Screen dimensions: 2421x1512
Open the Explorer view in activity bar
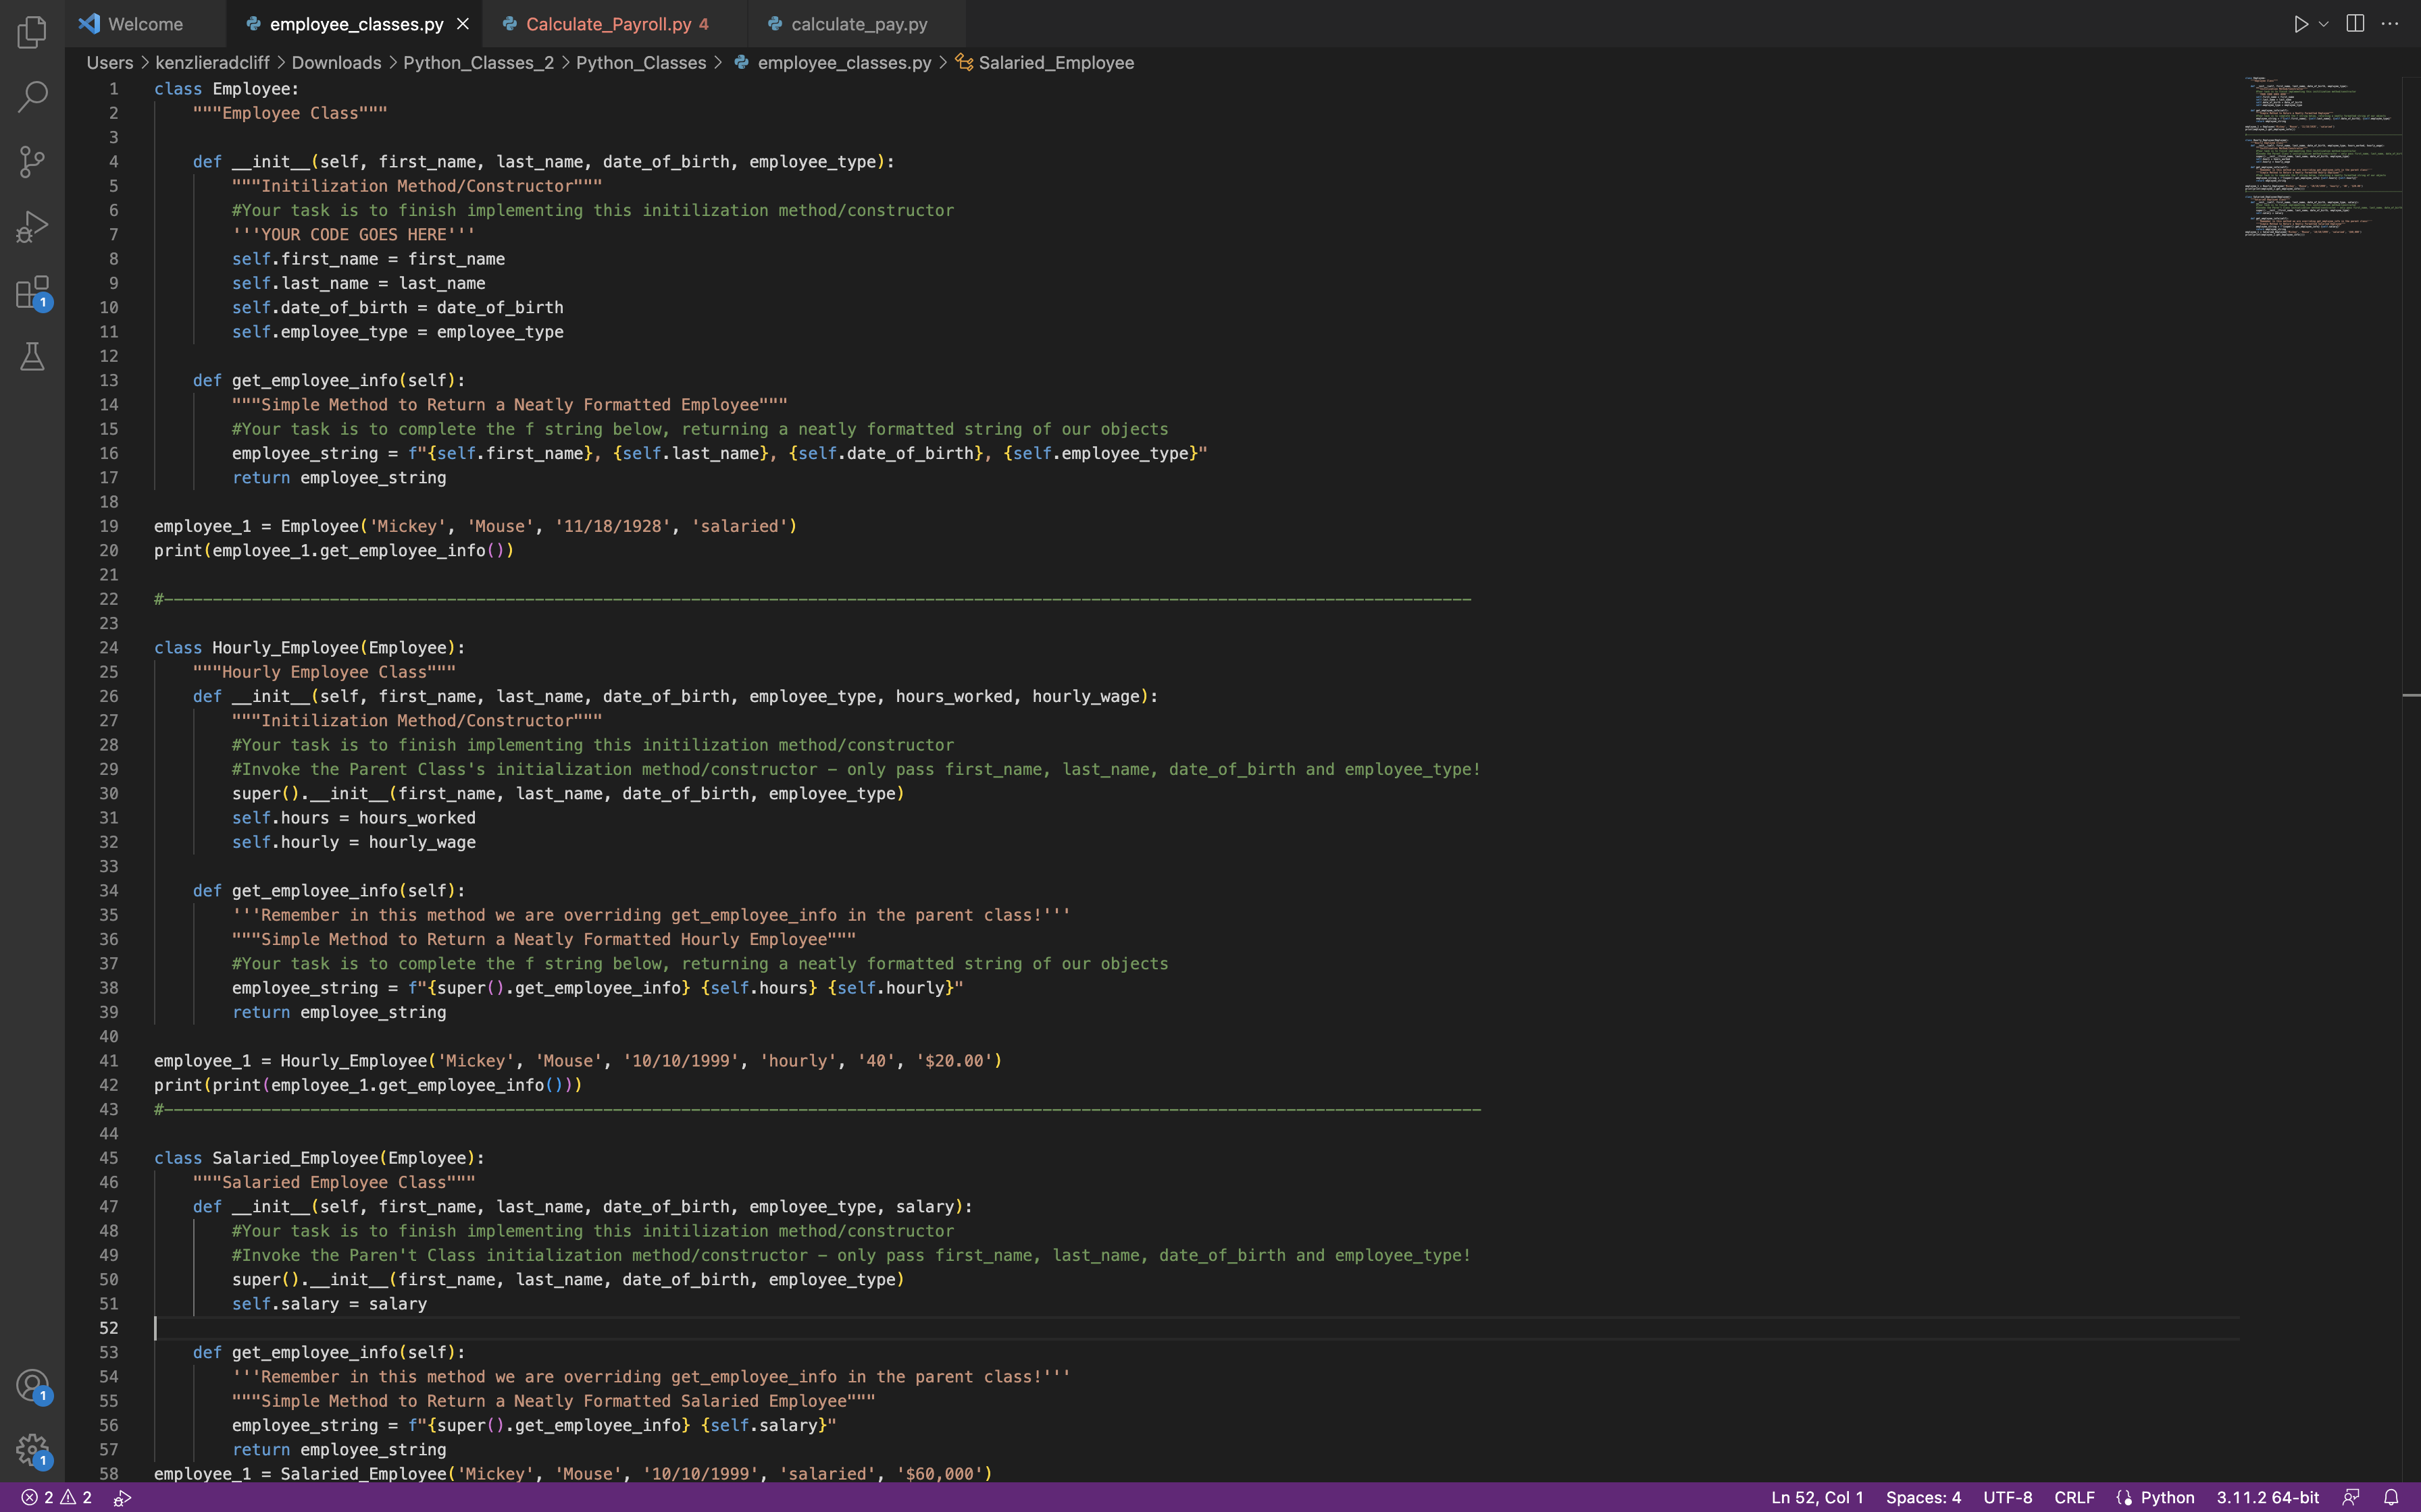tap(32, 32)
